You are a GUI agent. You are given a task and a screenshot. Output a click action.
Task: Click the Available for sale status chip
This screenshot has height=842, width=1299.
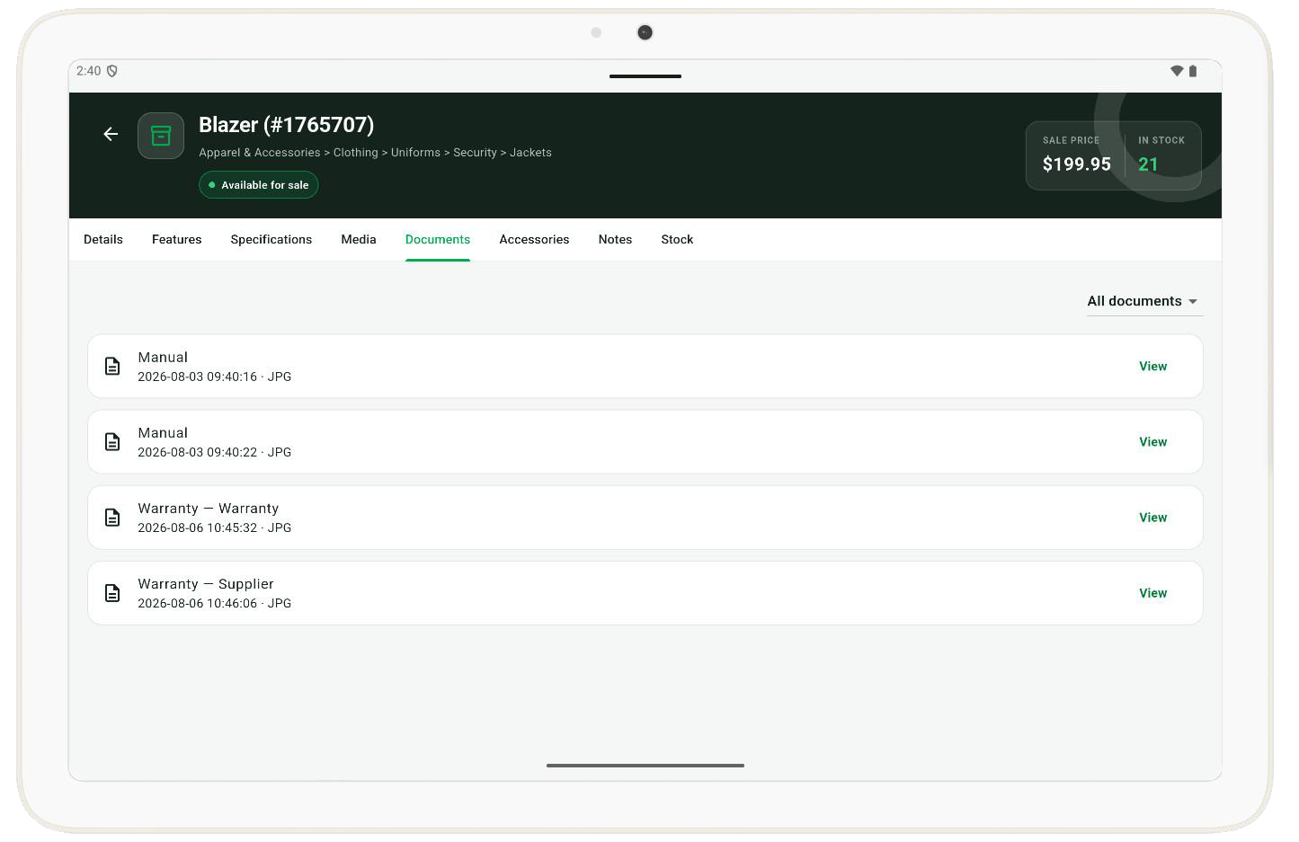coord(259,185)
